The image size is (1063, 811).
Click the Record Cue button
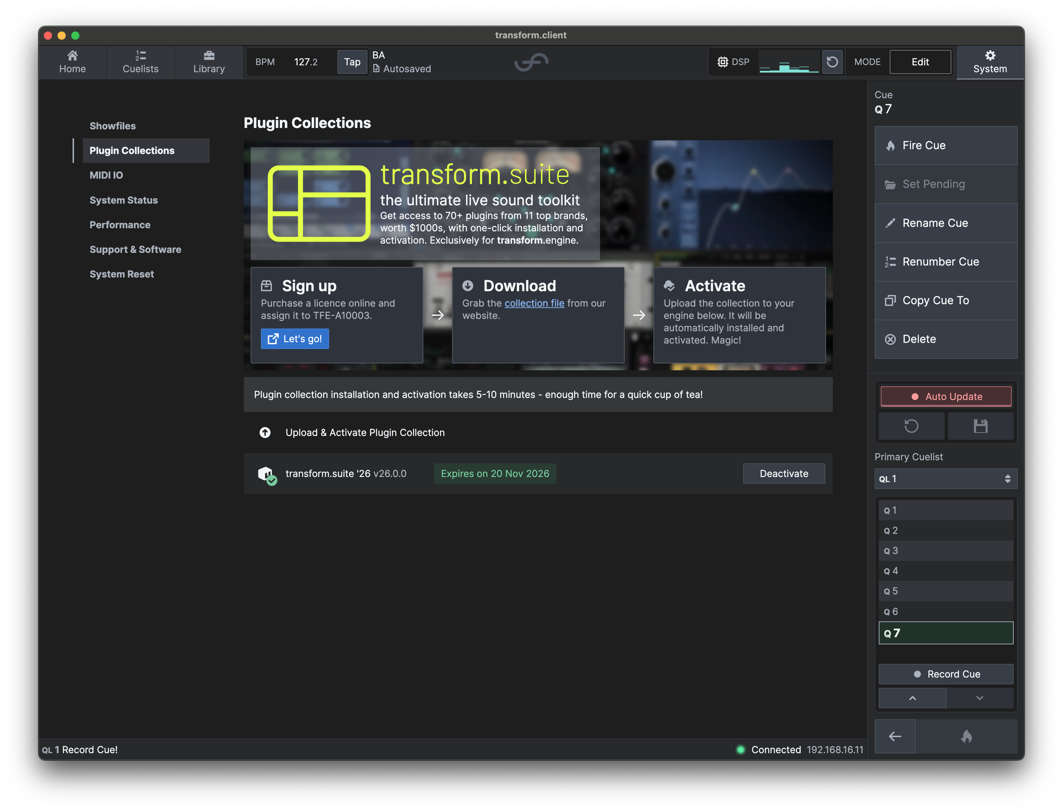coord(946,674)
